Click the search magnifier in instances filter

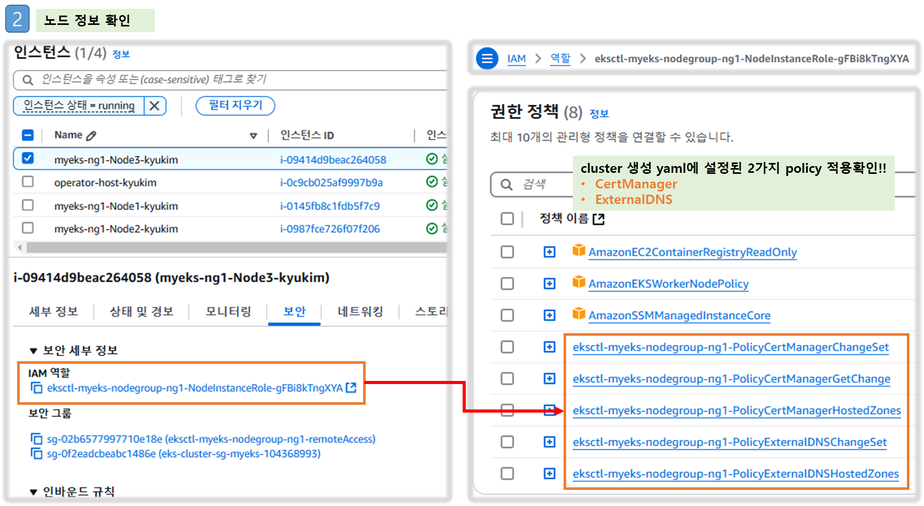[x=28, y=80]
